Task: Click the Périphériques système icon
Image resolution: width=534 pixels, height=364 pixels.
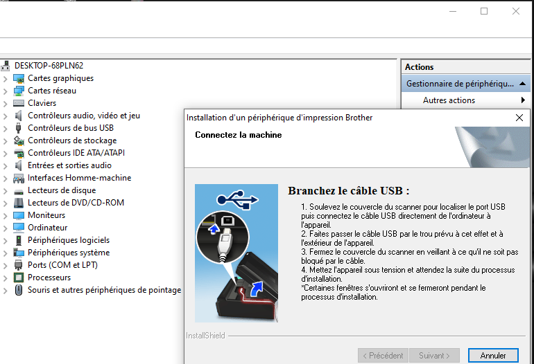Action: pos(19,253)
